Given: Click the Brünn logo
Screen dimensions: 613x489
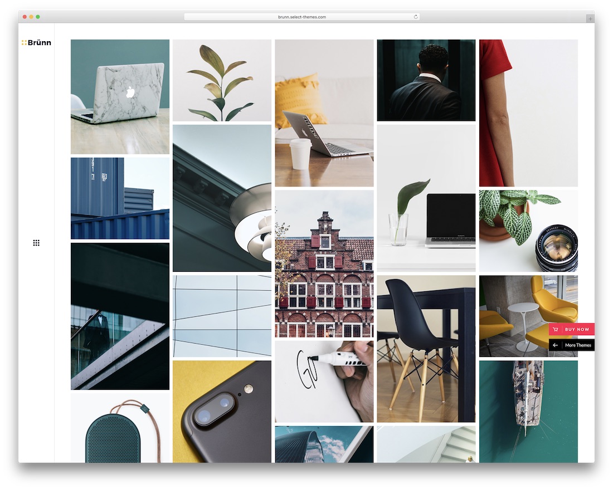Looking at the screenshot, I should [x=36, y=42].
